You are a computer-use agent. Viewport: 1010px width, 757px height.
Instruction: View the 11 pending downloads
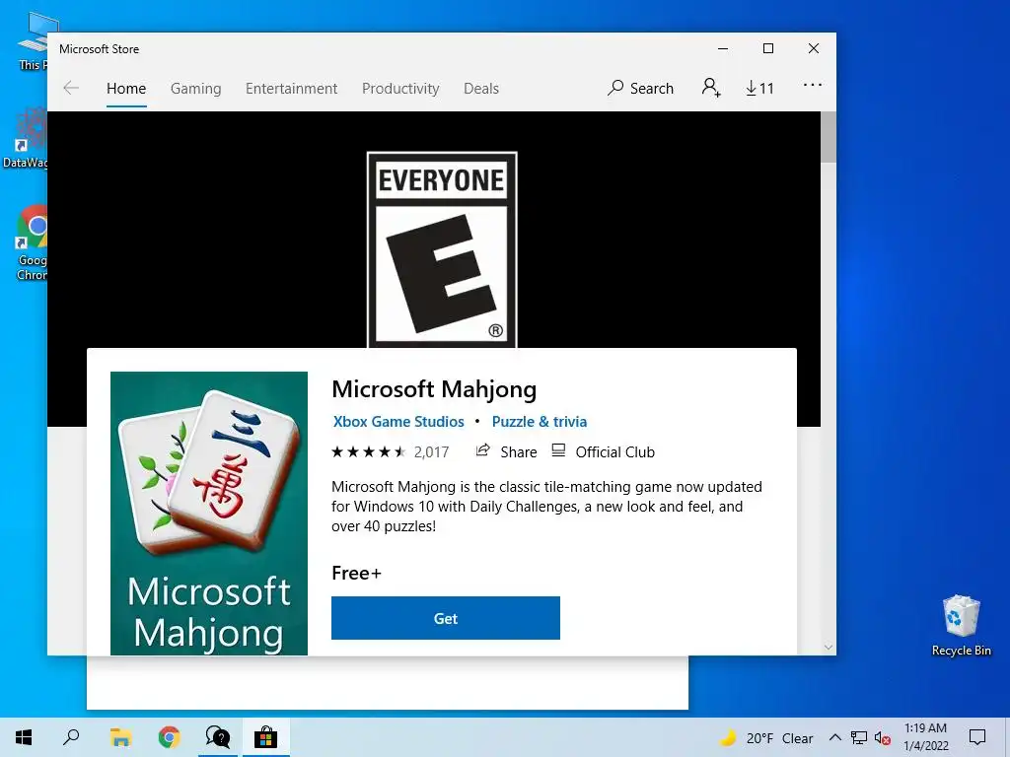click(759, 88)
